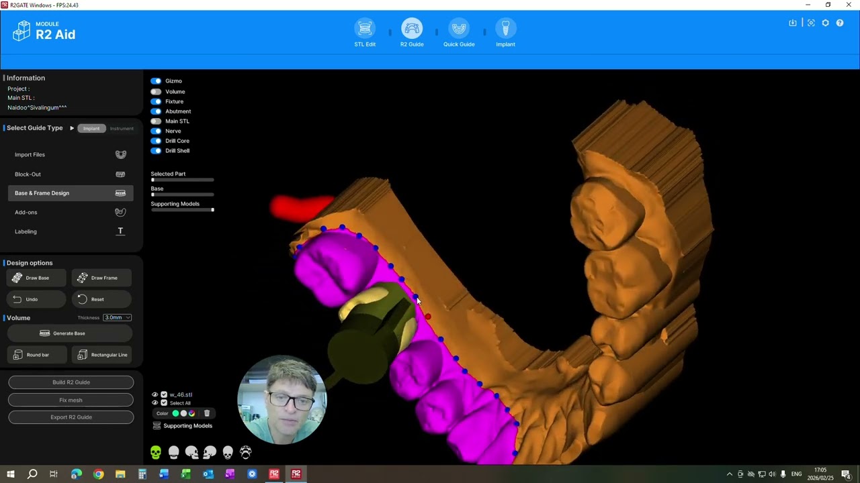860x483 pixels.
Task: Pick the green color swatch
Action: tap(176, 413)
